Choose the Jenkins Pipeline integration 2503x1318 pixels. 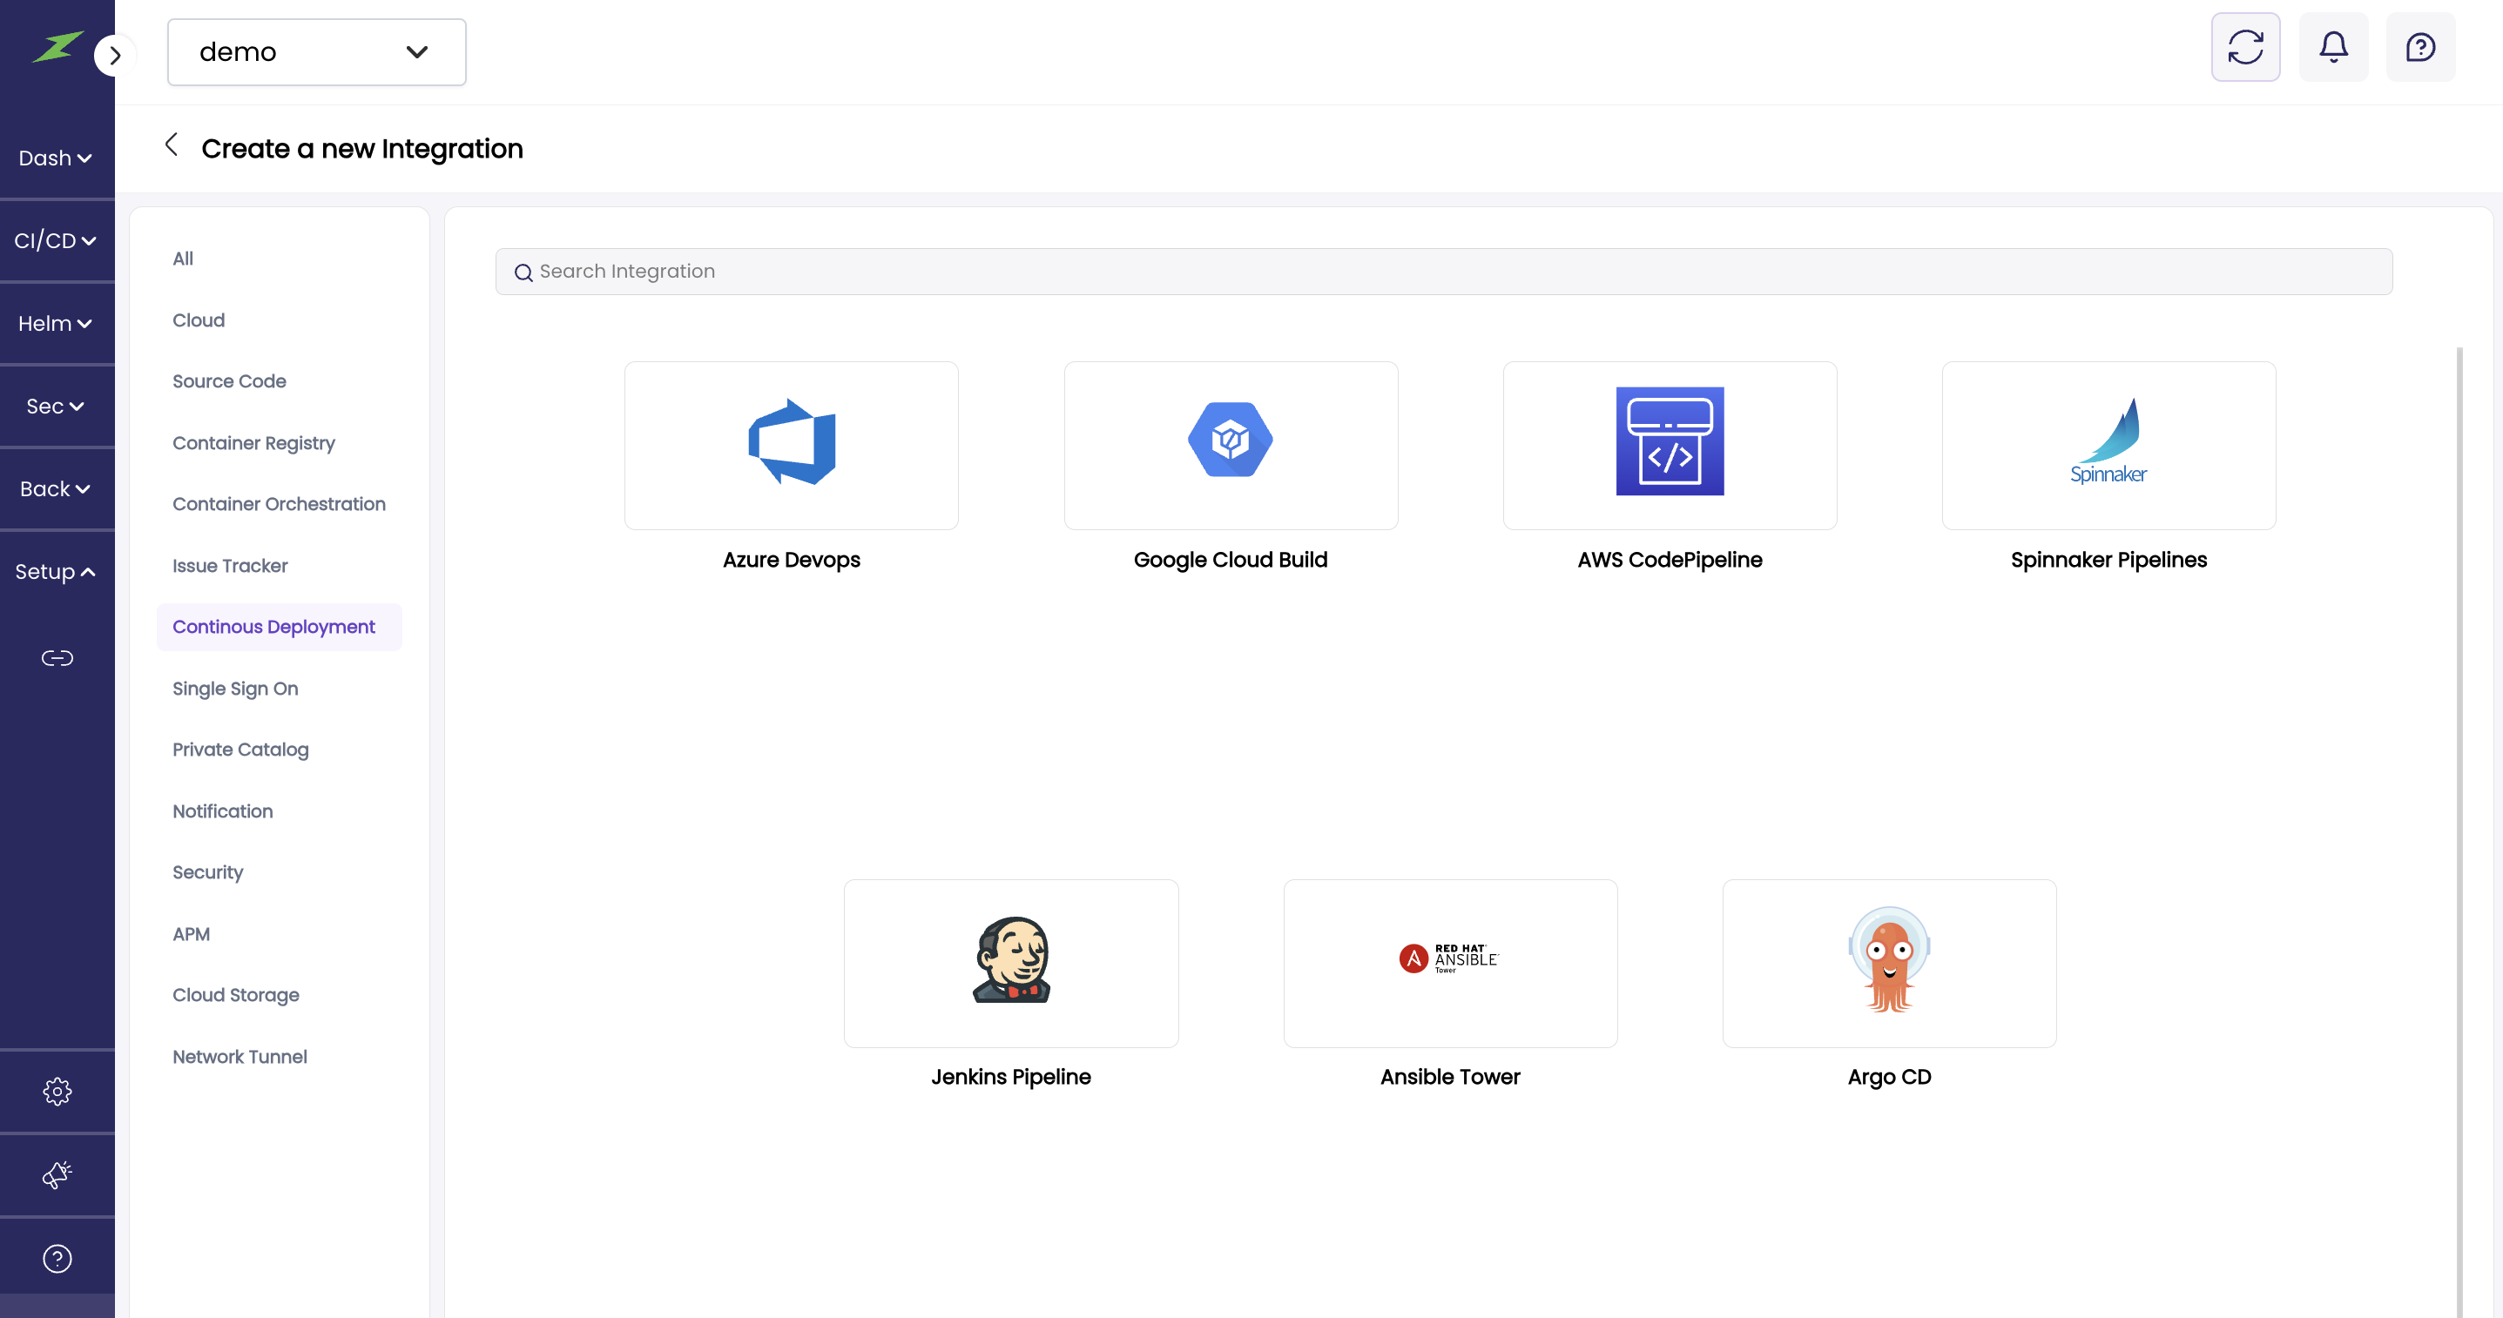1010,963
